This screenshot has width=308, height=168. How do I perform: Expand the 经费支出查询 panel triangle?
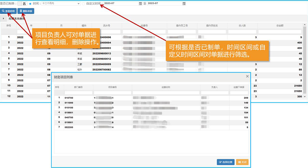point(3,19)
